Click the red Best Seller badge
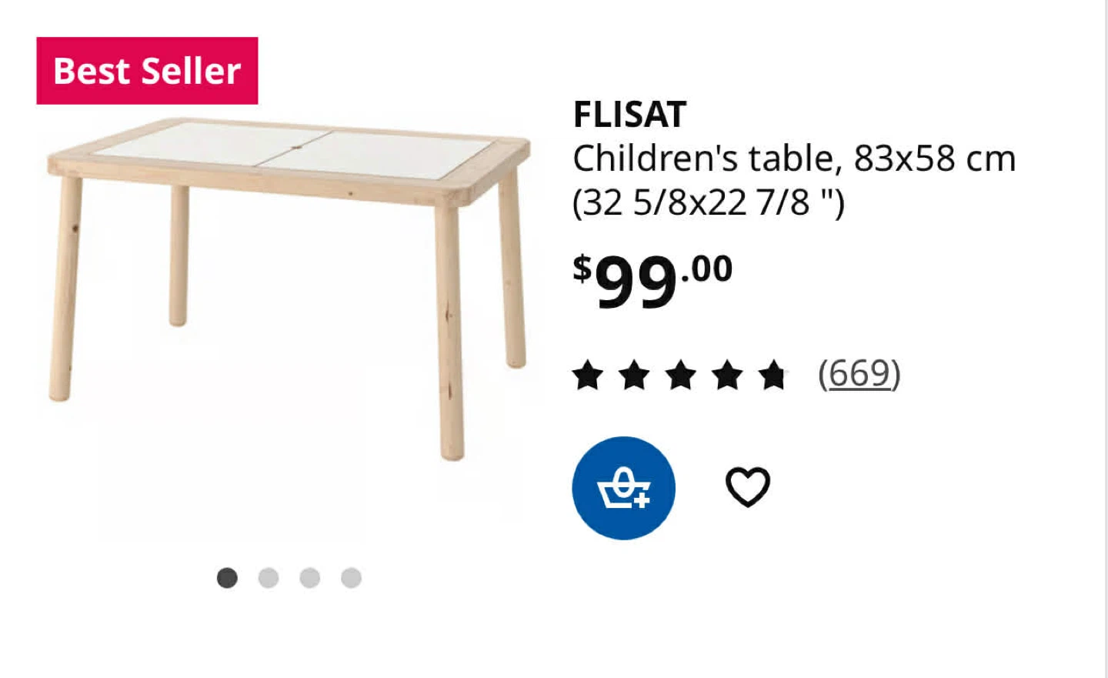Viewport: 1108px width, 678px height. (147, 71)
